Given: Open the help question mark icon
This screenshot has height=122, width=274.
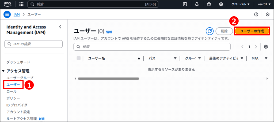Looking at the screenshot, I should pyautogui.click(x=209, y=4).
